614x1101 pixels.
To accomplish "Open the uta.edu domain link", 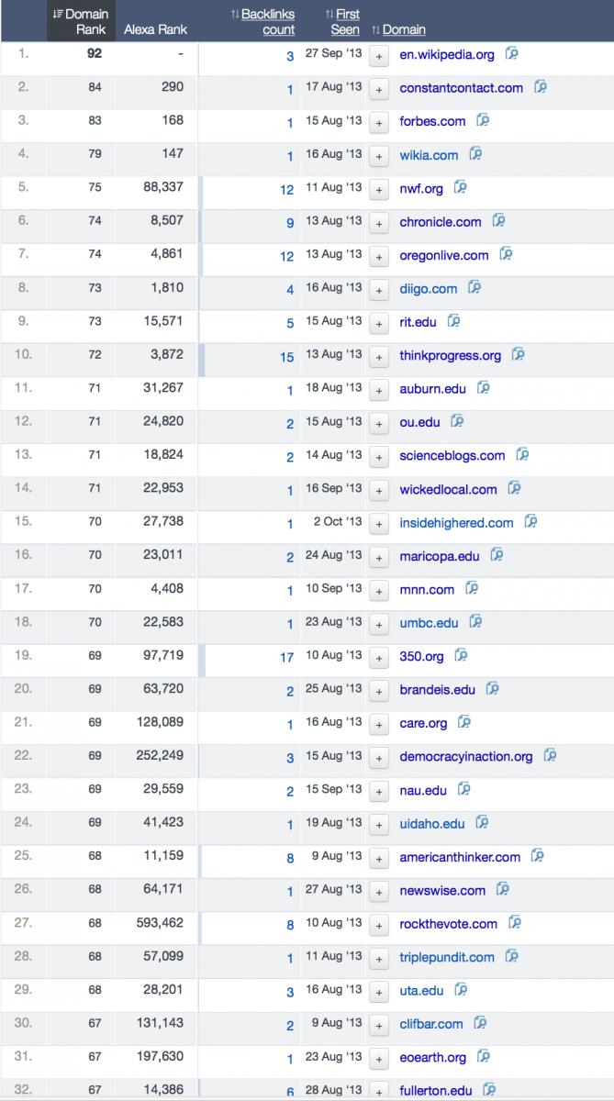I will pyautogui.click(x=422, y=991).
